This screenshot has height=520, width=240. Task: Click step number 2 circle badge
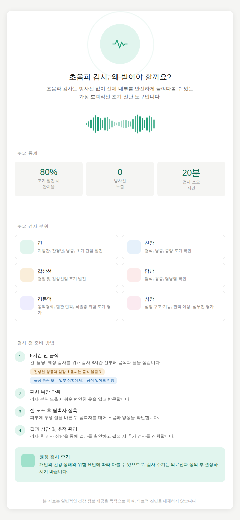pyautogui.click(x=20, y=393)
